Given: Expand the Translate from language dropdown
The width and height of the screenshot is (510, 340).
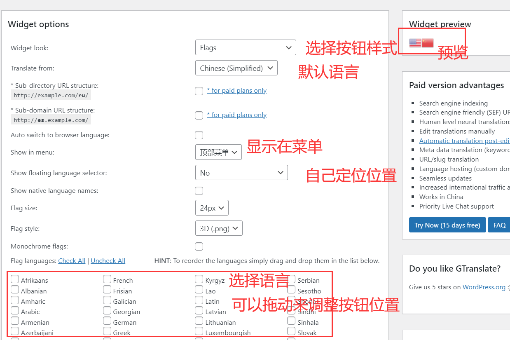Looking at the screenshot, I should [x=236, y=68].
